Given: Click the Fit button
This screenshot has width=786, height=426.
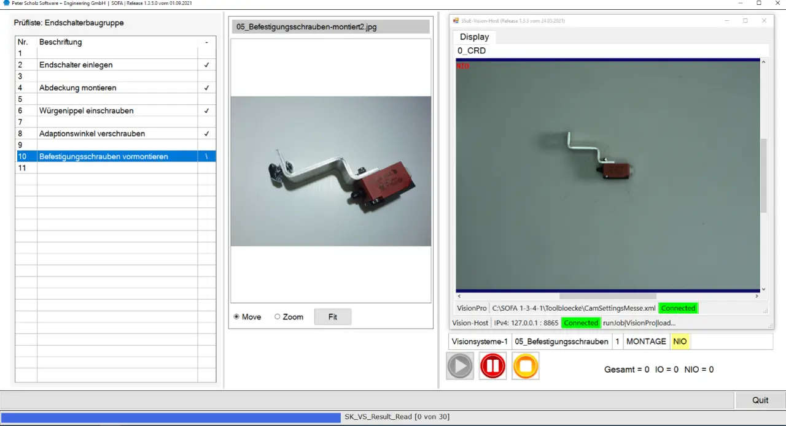Looking at the screenshot, I should pyautogui.click(x=332, y=317).
